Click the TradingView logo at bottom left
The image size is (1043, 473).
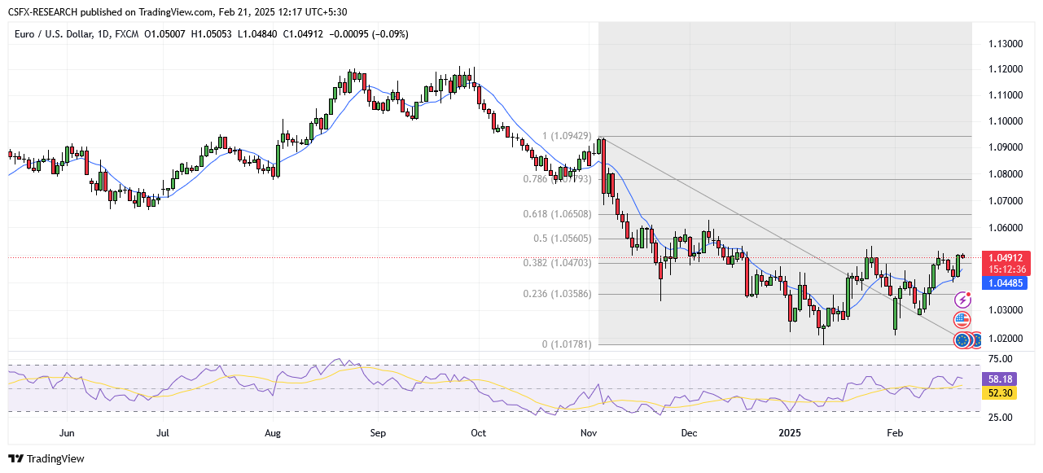click(46, 459)
